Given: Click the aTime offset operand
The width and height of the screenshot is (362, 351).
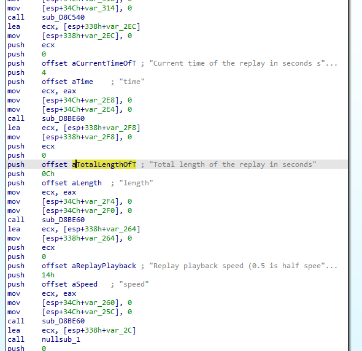Looking at the screenshot, I should [x=82, y=82].
